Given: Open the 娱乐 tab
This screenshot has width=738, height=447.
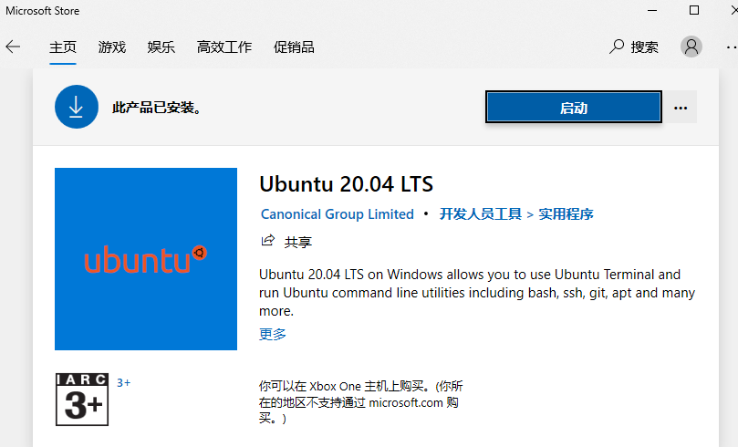Looking at the screenshot, I should tap(161, 47).
